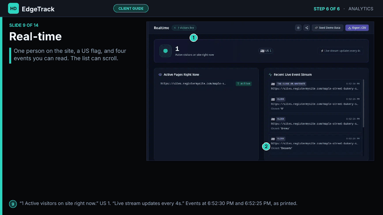Screen dimensions: 383x215
Task: Click the green live-status dot icon
Action: point(165,51)
